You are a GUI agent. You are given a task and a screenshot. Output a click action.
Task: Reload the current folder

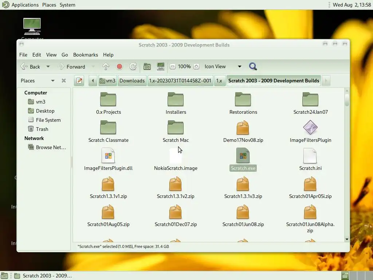click(x=133, y=66)
